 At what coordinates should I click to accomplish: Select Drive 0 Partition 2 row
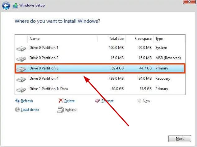[99, 58]
